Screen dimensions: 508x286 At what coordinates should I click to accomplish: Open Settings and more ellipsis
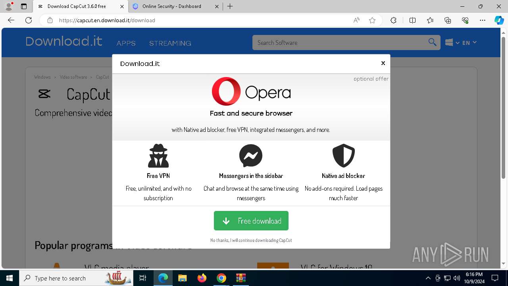tap(483, 20)
